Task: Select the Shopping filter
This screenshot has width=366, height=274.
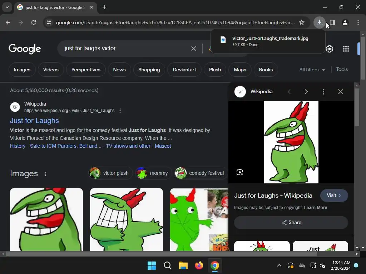Action: 149,70
